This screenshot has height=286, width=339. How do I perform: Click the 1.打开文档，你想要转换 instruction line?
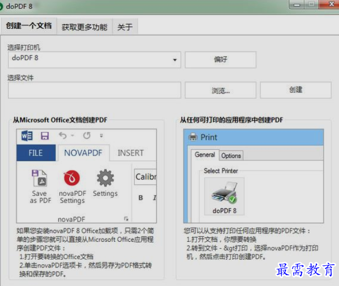tap(222, 239)
